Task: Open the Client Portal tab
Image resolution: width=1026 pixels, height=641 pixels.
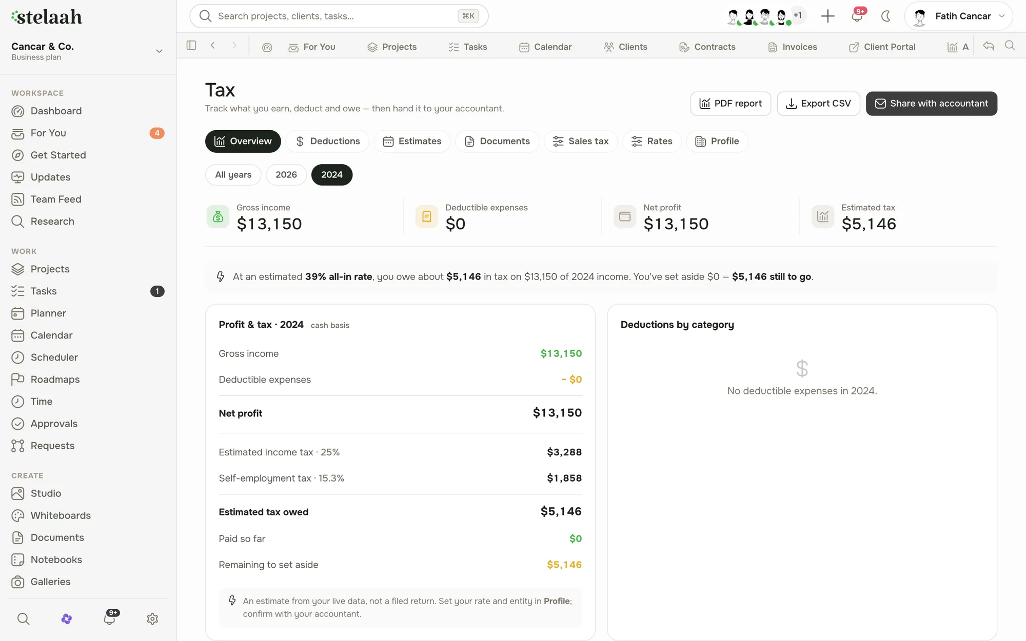Action: point(882,47)
